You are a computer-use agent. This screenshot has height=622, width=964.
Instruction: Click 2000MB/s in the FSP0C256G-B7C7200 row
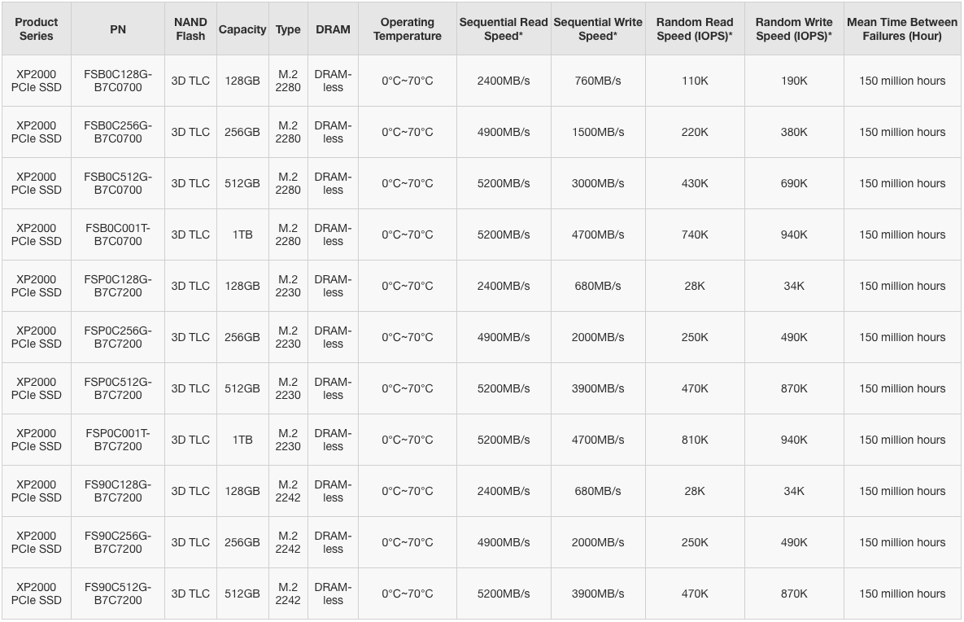pos(598,337)
